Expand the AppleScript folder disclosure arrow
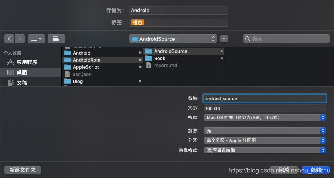334x178 pixels. [140, 67]
